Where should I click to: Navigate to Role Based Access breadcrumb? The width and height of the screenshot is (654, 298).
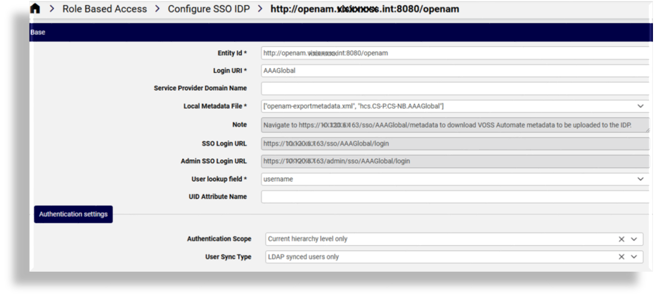104,8
